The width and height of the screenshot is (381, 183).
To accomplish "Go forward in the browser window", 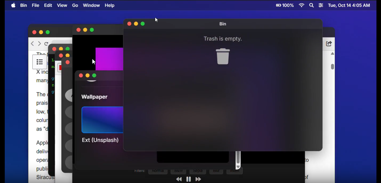I will tap(39, 44).
